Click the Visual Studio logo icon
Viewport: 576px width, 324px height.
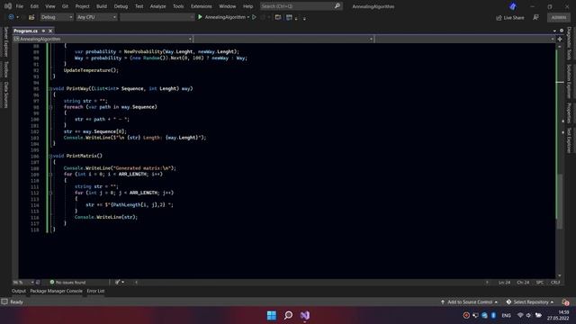click(x=8, y=6)
